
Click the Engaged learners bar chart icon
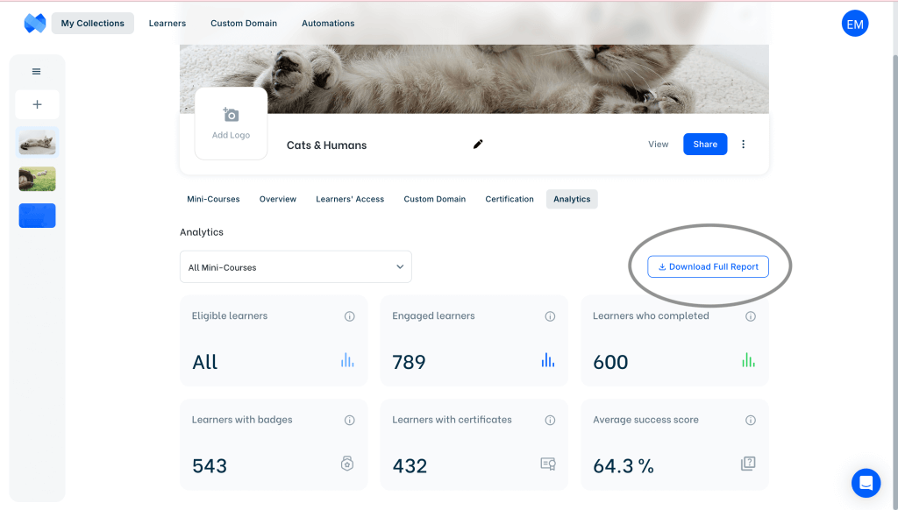click(x=548, y=360)
